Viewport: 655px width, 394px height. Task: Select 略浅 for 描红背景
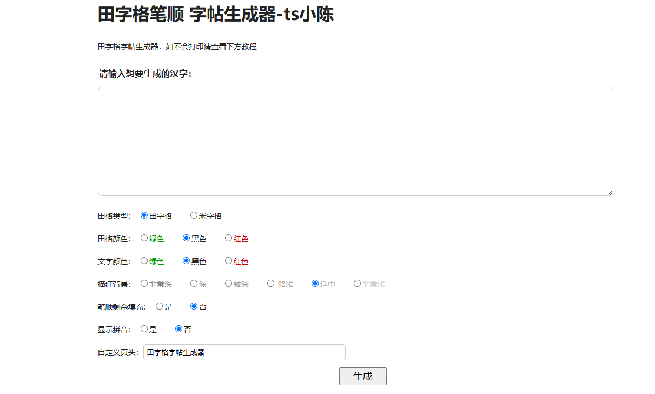coord(270,284)
